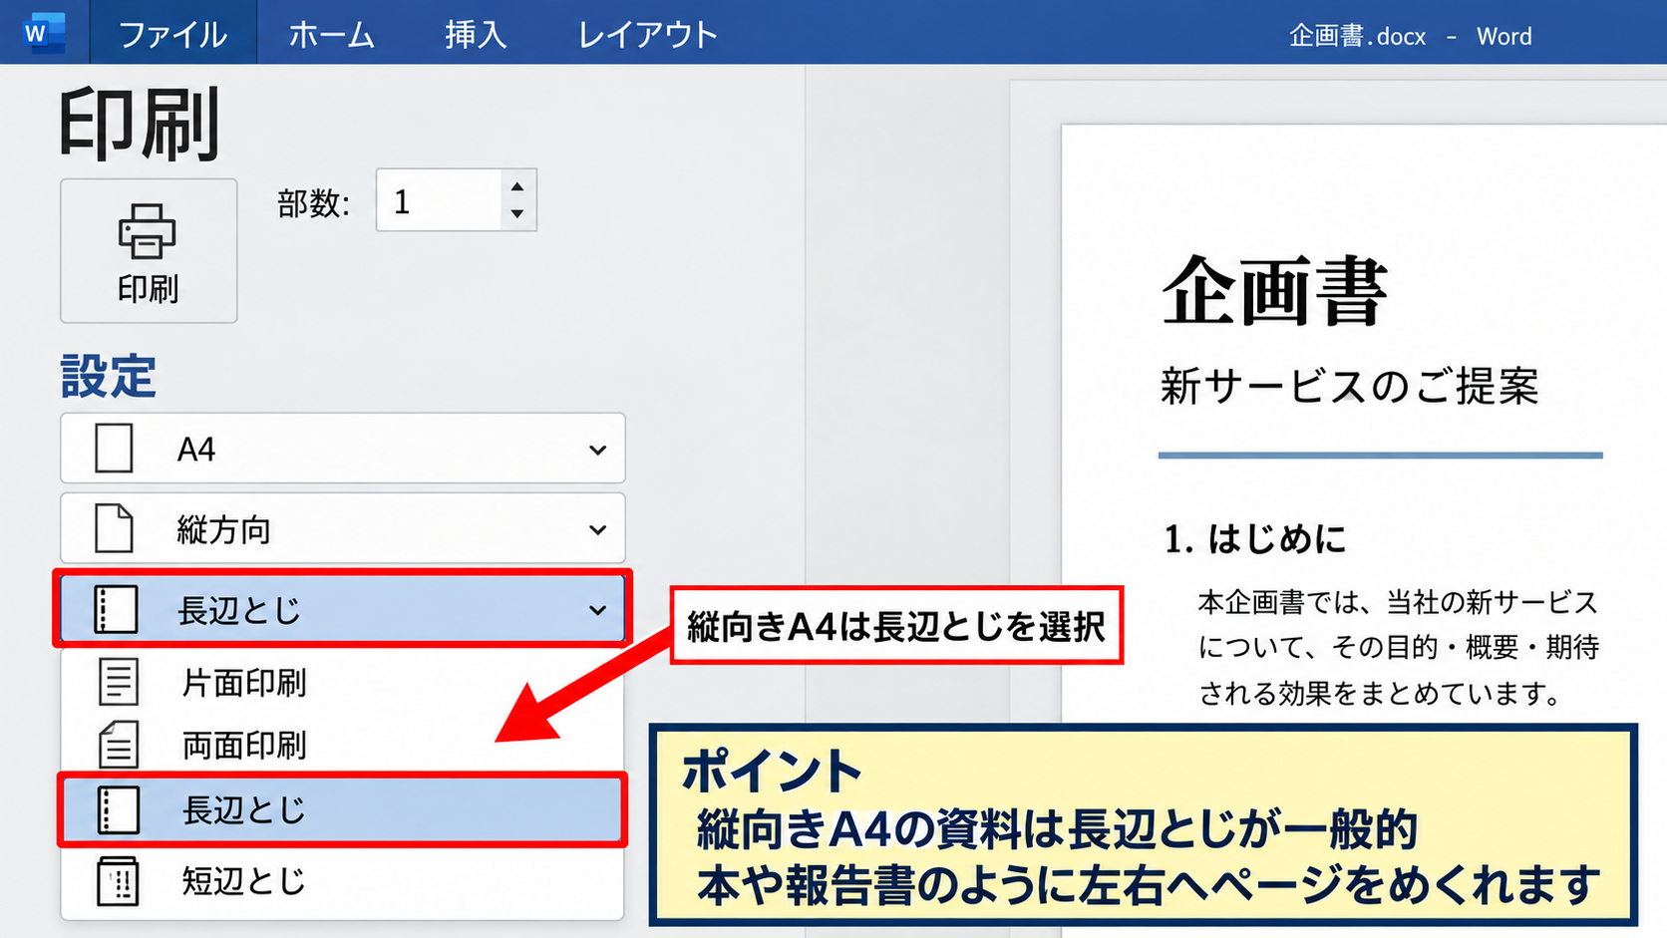Viewport: 1667px width, 938px height.
Task: Click the 部数: label
Action: tap(314, 203)
